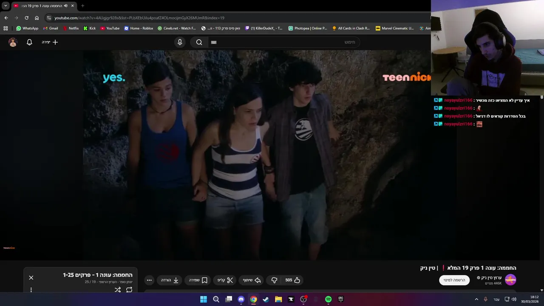Viewport: 544px width, 306px height.
Task: Open the Marvel Cinematic Universe bookmark
Action: tap(395, 28)
